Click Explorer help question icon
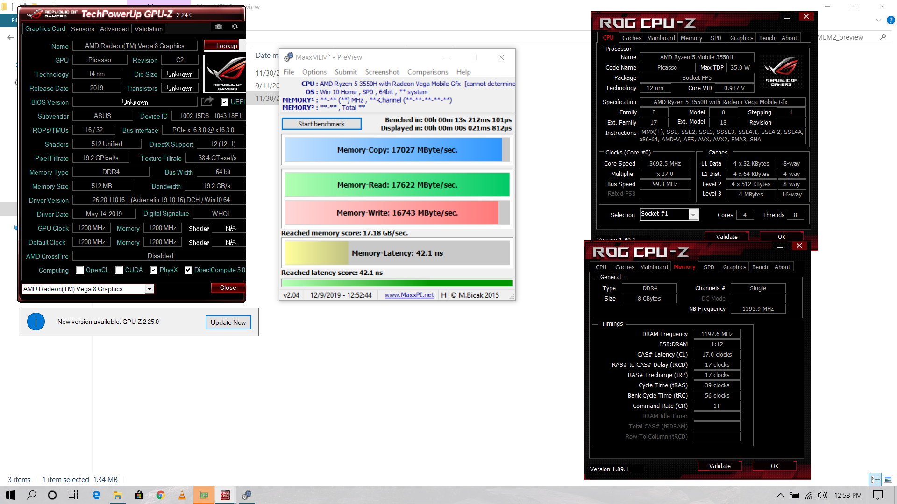 [890, 20]
